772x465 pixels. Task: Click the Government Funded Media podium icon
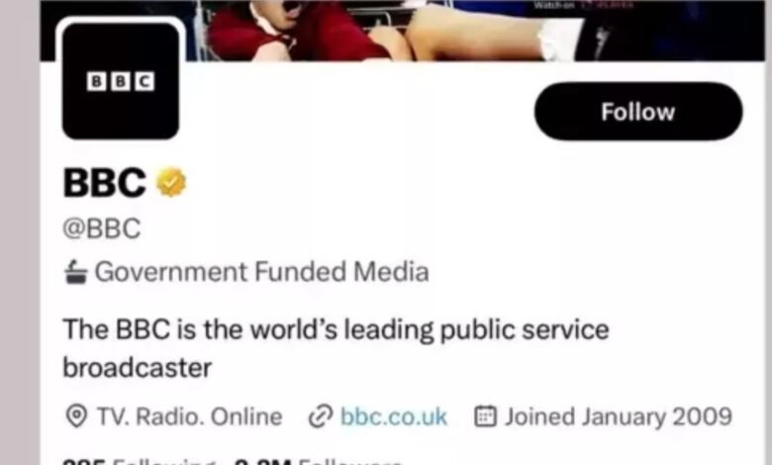[76, 272]
